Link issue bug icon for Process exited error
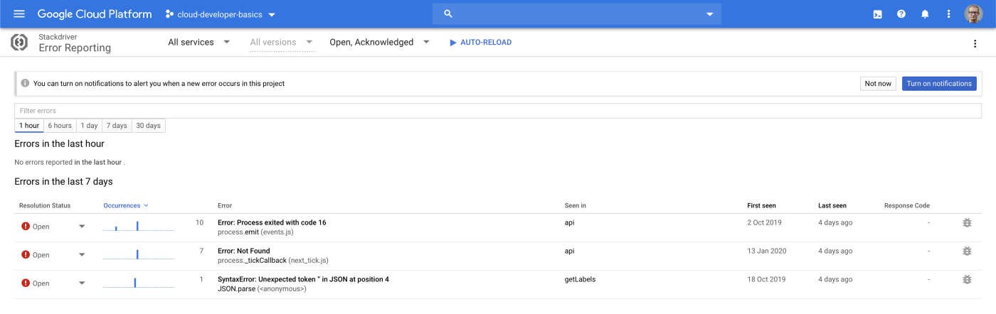Viewport: 996px width, 314px height. tap(966, 223)
